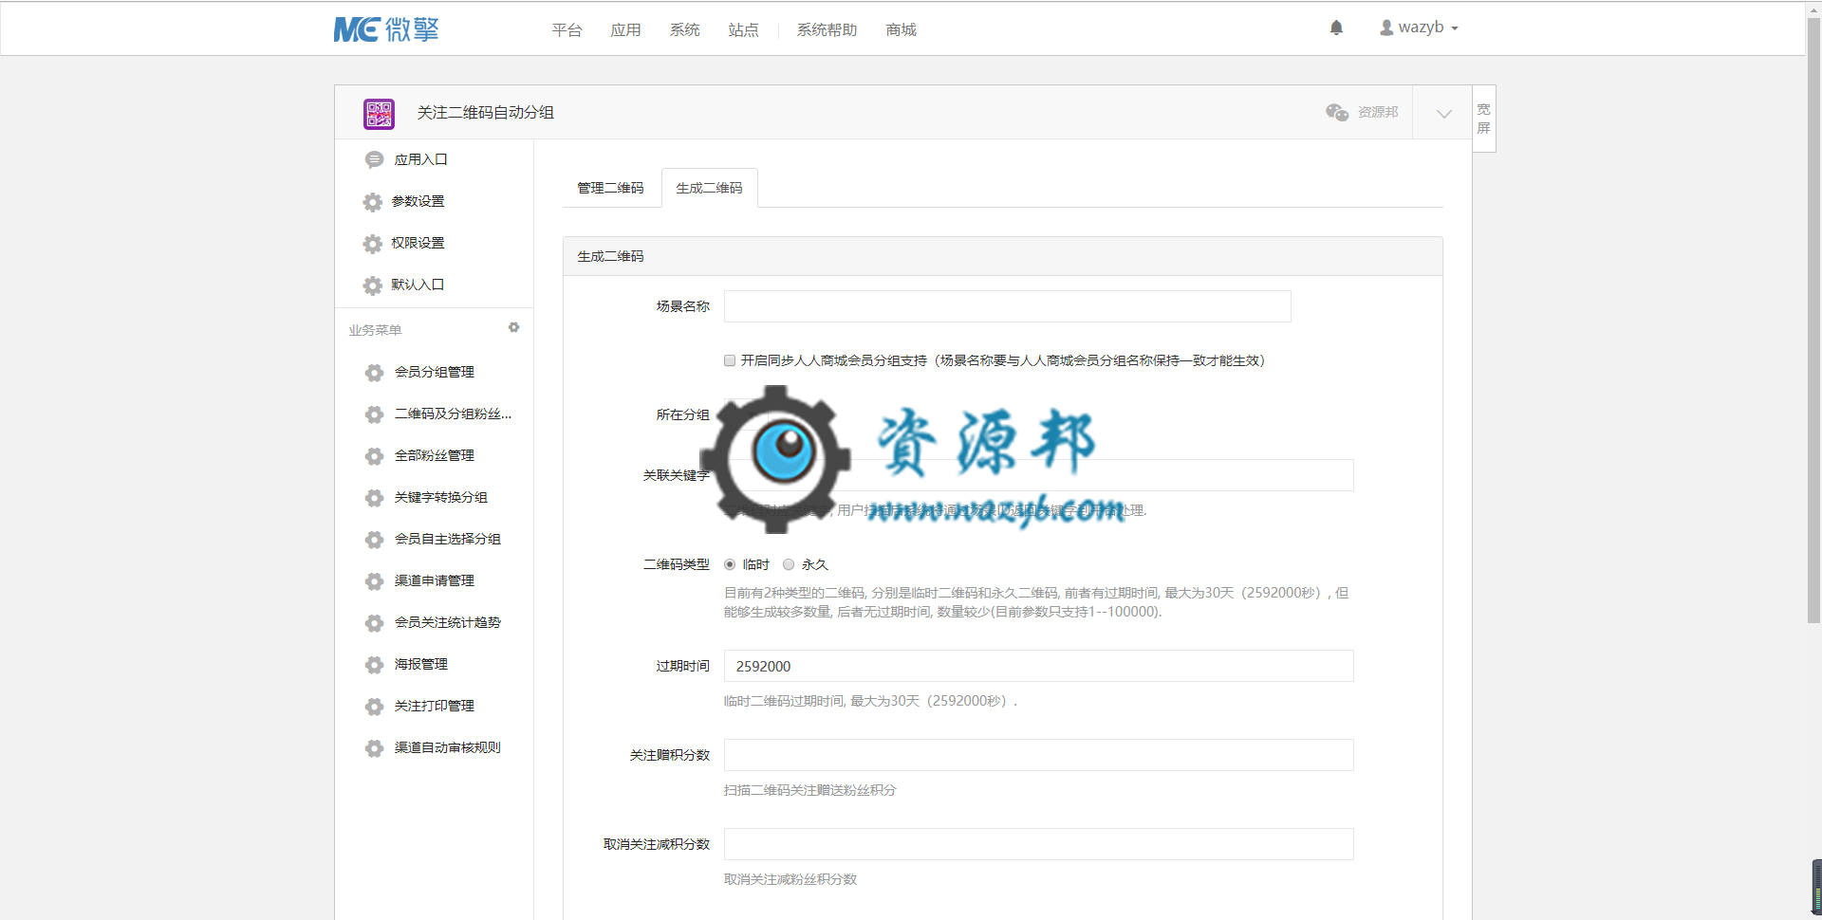This screenshot has width=1822, height=920.
Task: Open the 应用 menu
Action: [x=625, y=30]
